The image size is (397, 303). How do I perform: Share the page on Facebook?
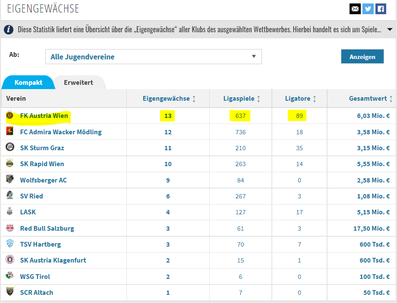pos(381,9)
